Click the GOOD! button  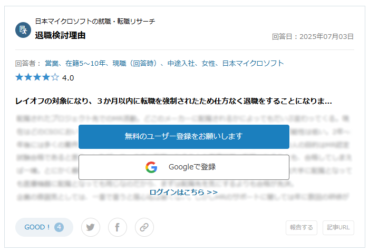pos(44,227)
